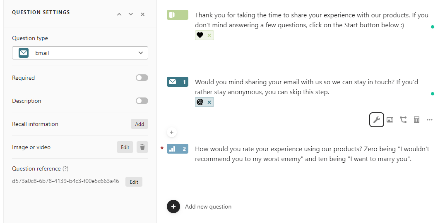Click the small plus icon between questions
Screen dimensions: 445x223
172,133
